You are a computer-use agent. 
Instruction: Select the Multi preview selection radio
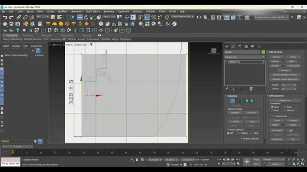(252, 133)
